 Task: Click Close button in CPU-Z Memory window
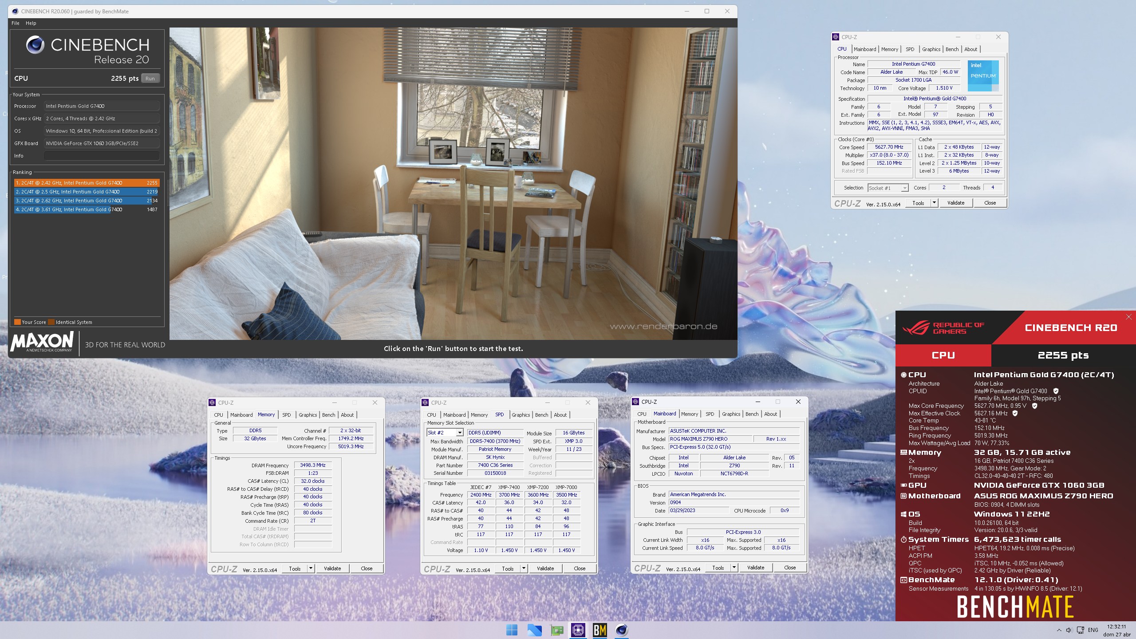(367, 568)
